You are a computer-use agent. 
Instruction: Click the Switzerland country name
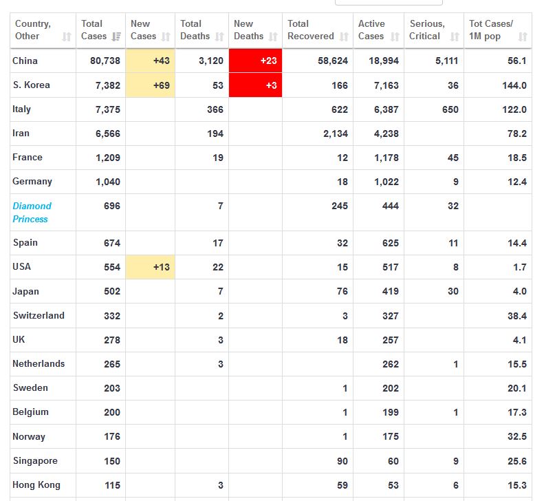[x=39, y=315]
